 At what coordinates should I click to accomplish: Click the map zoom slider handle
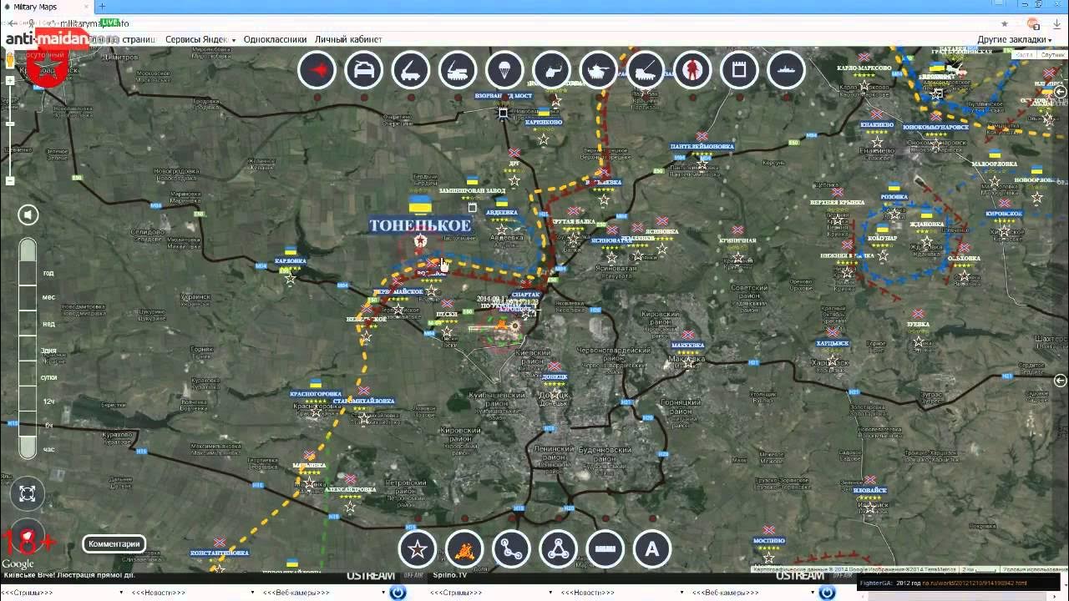tap(10, 124)
